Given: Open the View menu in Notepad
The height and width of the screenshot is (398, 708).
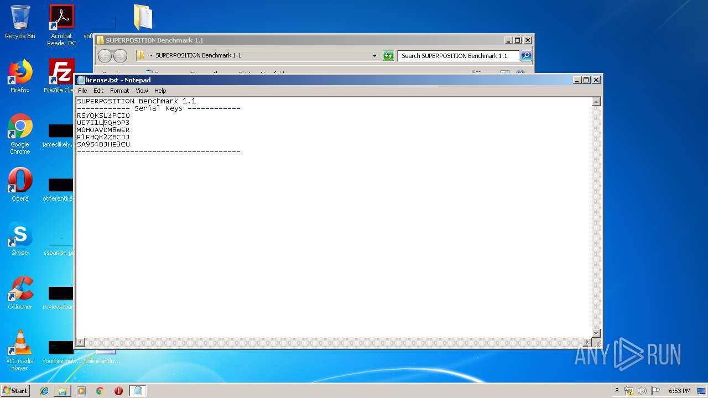Looking at the screenshot, I should click(142, 91).
